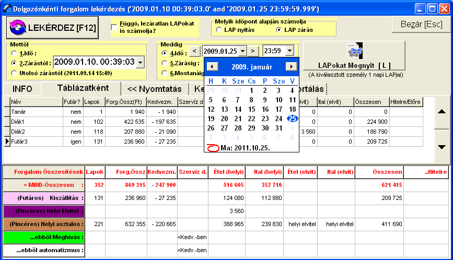Click the LEKÉRDEZ [F12] refresh icon

point(17,28)
